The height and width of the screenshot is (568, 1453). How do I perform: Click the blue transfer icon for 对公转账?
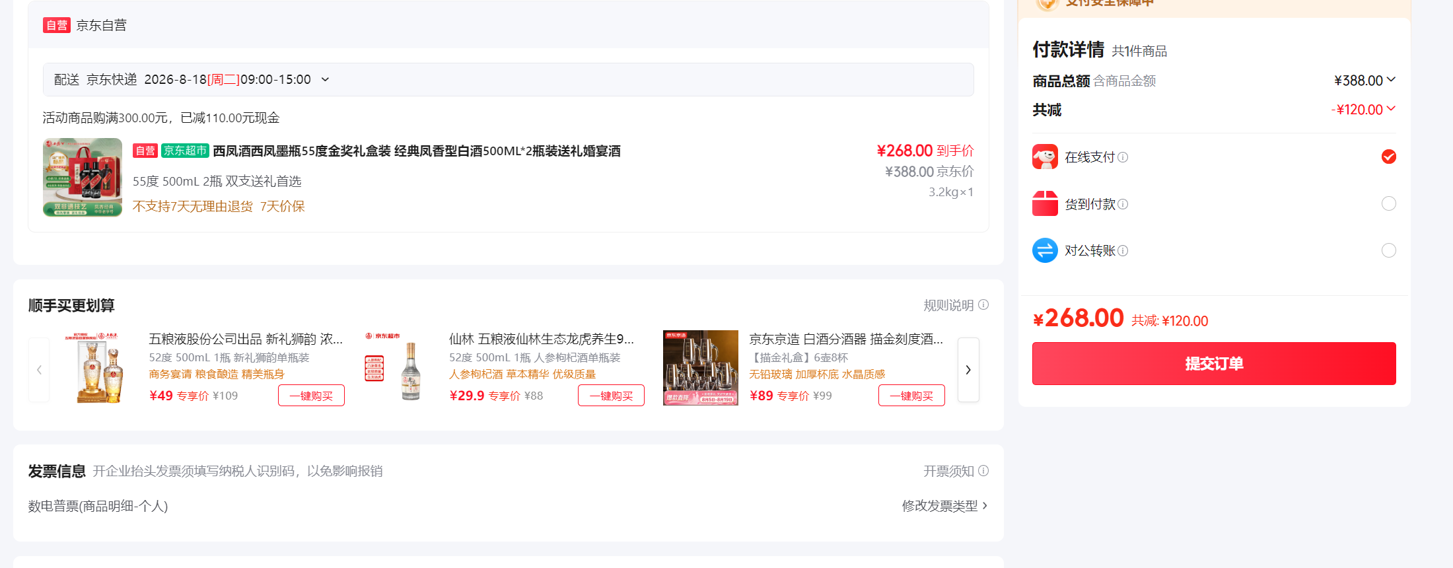[1045, 250]
